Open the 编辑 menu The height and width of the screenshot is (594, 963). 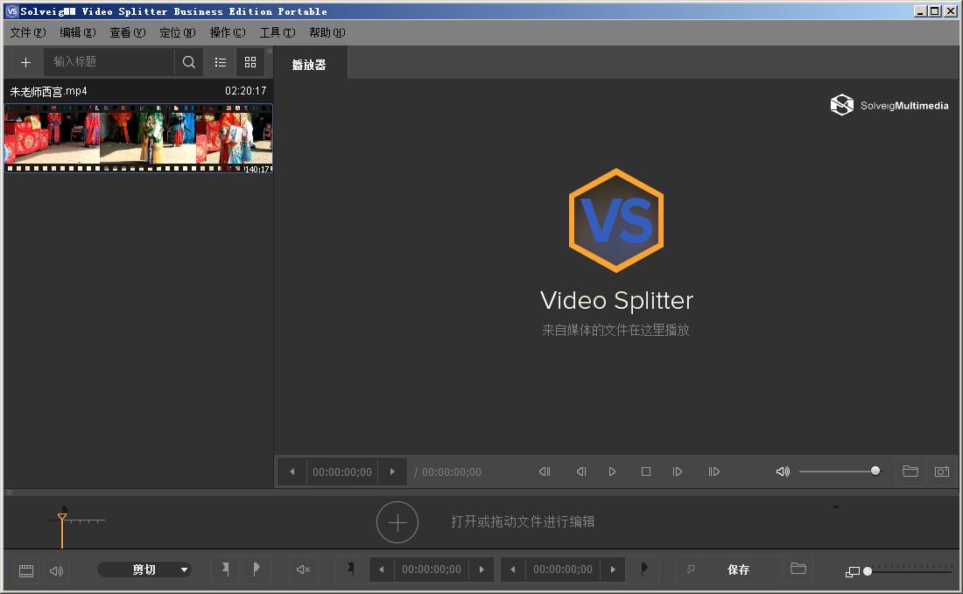(77, 32)
